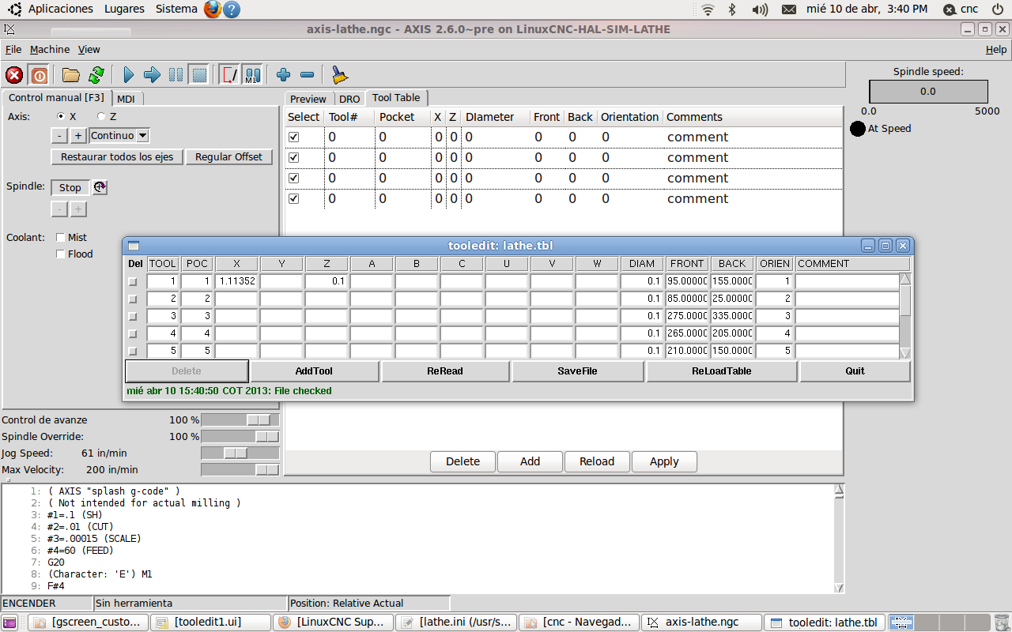Open the Bluetooth indicator
This screenshot has height=632, width=1012.
click(732, 9)
